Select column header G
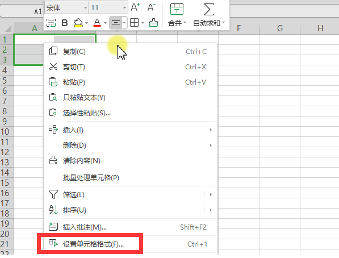 point(280,28)
